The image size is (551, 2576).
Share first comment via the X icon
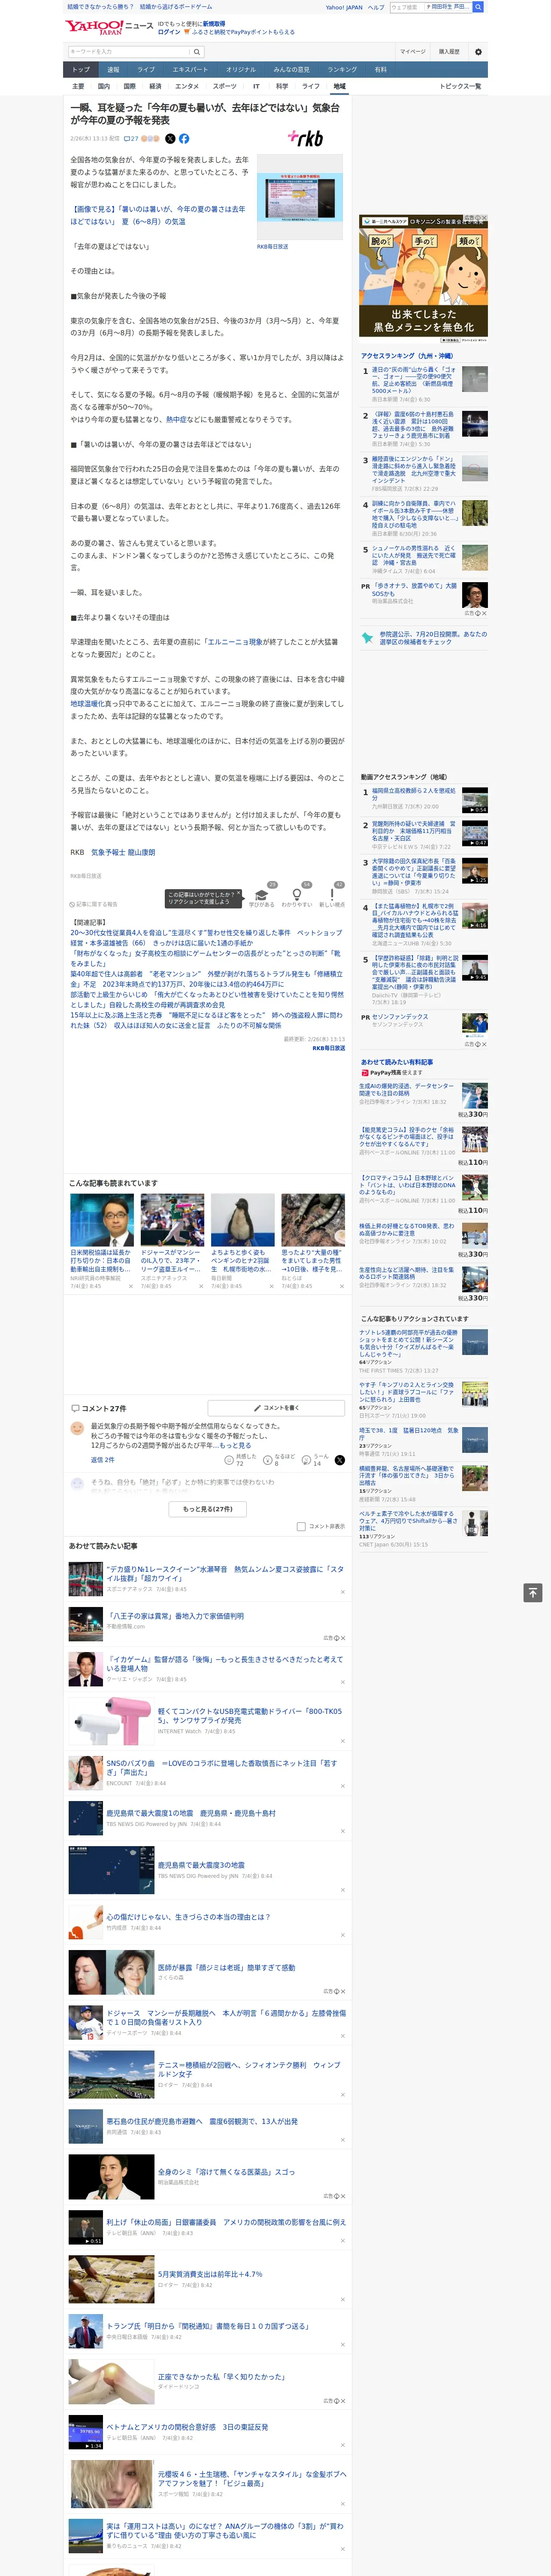[340, 1460]
